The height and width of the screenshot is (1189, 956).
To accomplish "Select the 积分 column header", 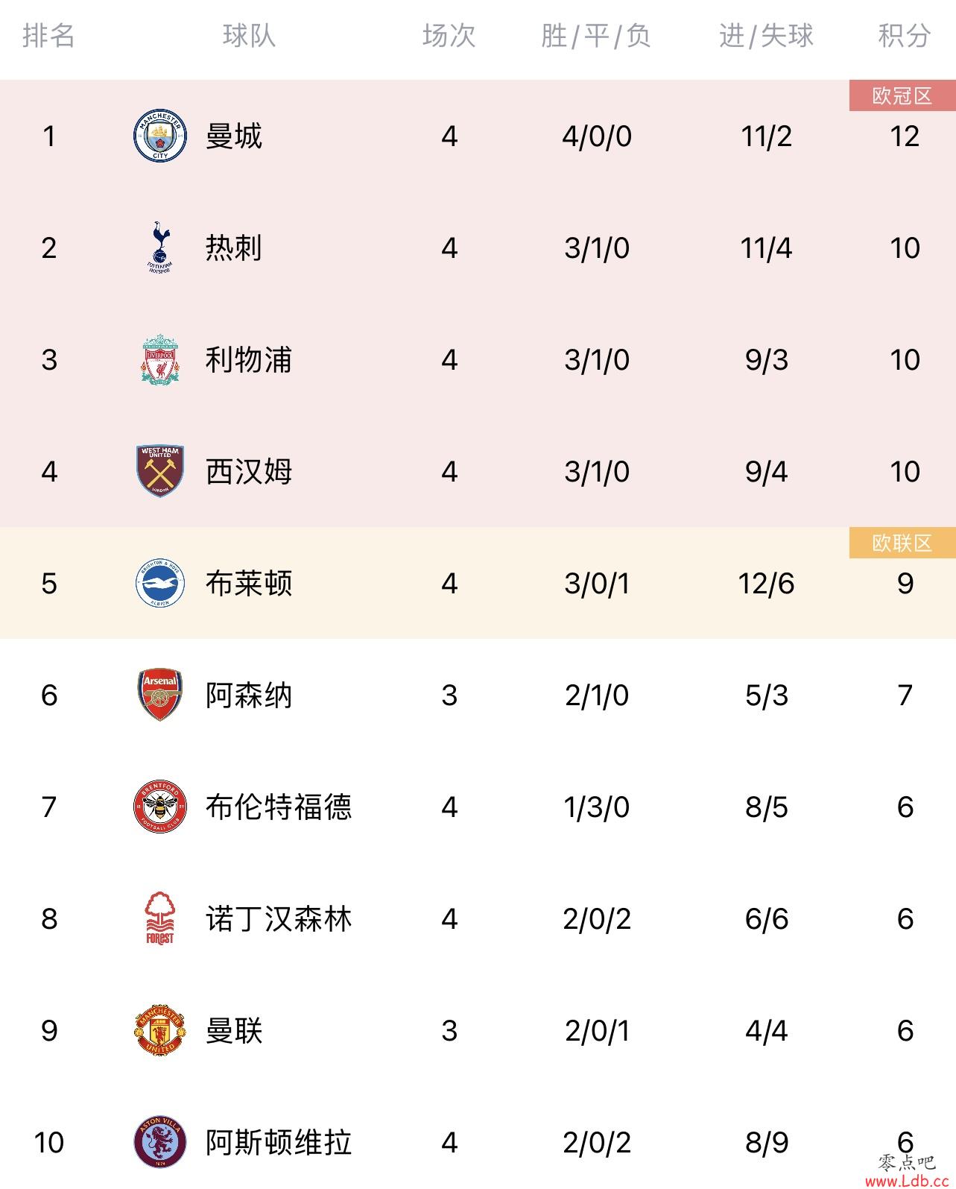I will (905, 35).
